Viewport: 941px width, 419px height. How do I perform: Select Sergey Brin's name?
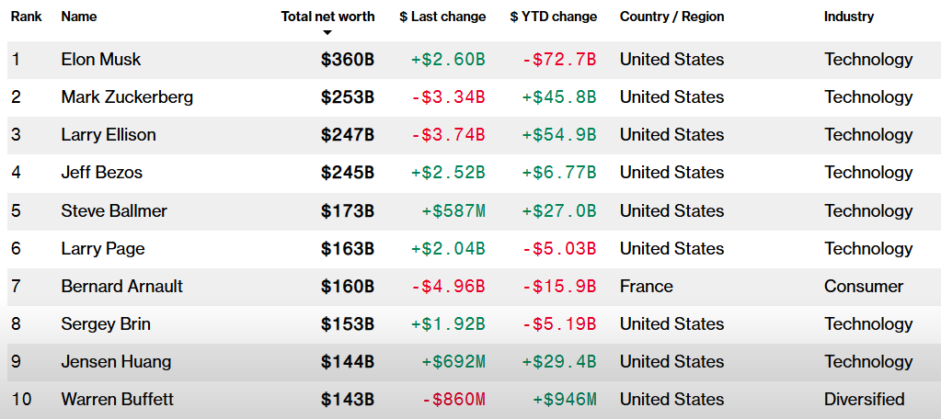point(106,324)
